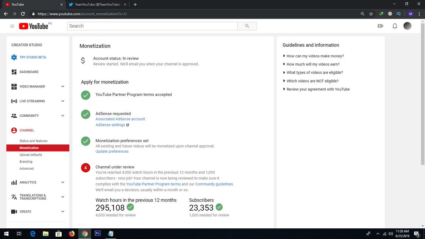Open the Chrome three-dot menu
This screenshot has height=239, width=425.
point(419,14)
